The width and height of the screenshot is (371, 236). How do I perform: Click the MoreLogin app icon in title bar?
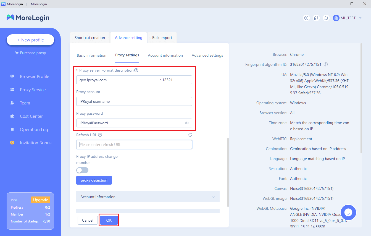pos(3,4)
